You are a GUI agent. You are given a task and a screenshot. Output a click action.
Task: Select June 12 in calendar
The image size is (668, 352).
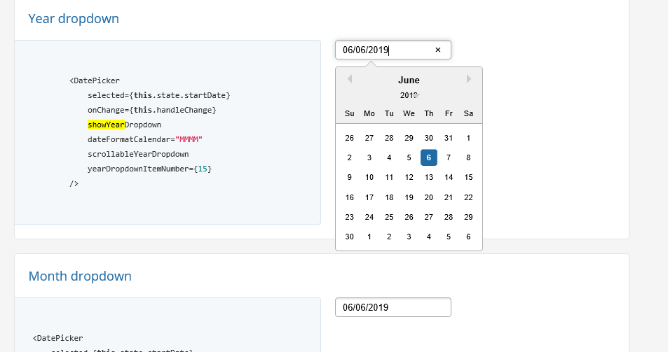coord(409,177)
